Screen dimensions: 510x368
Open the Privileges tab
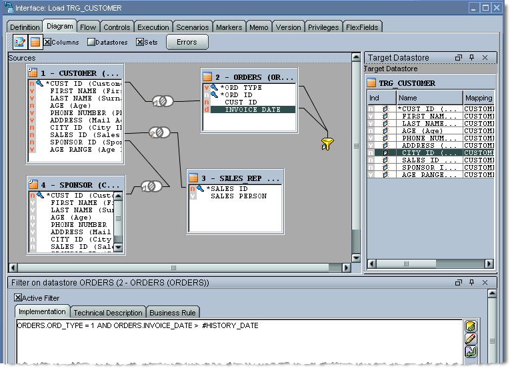tap(323, 27)
